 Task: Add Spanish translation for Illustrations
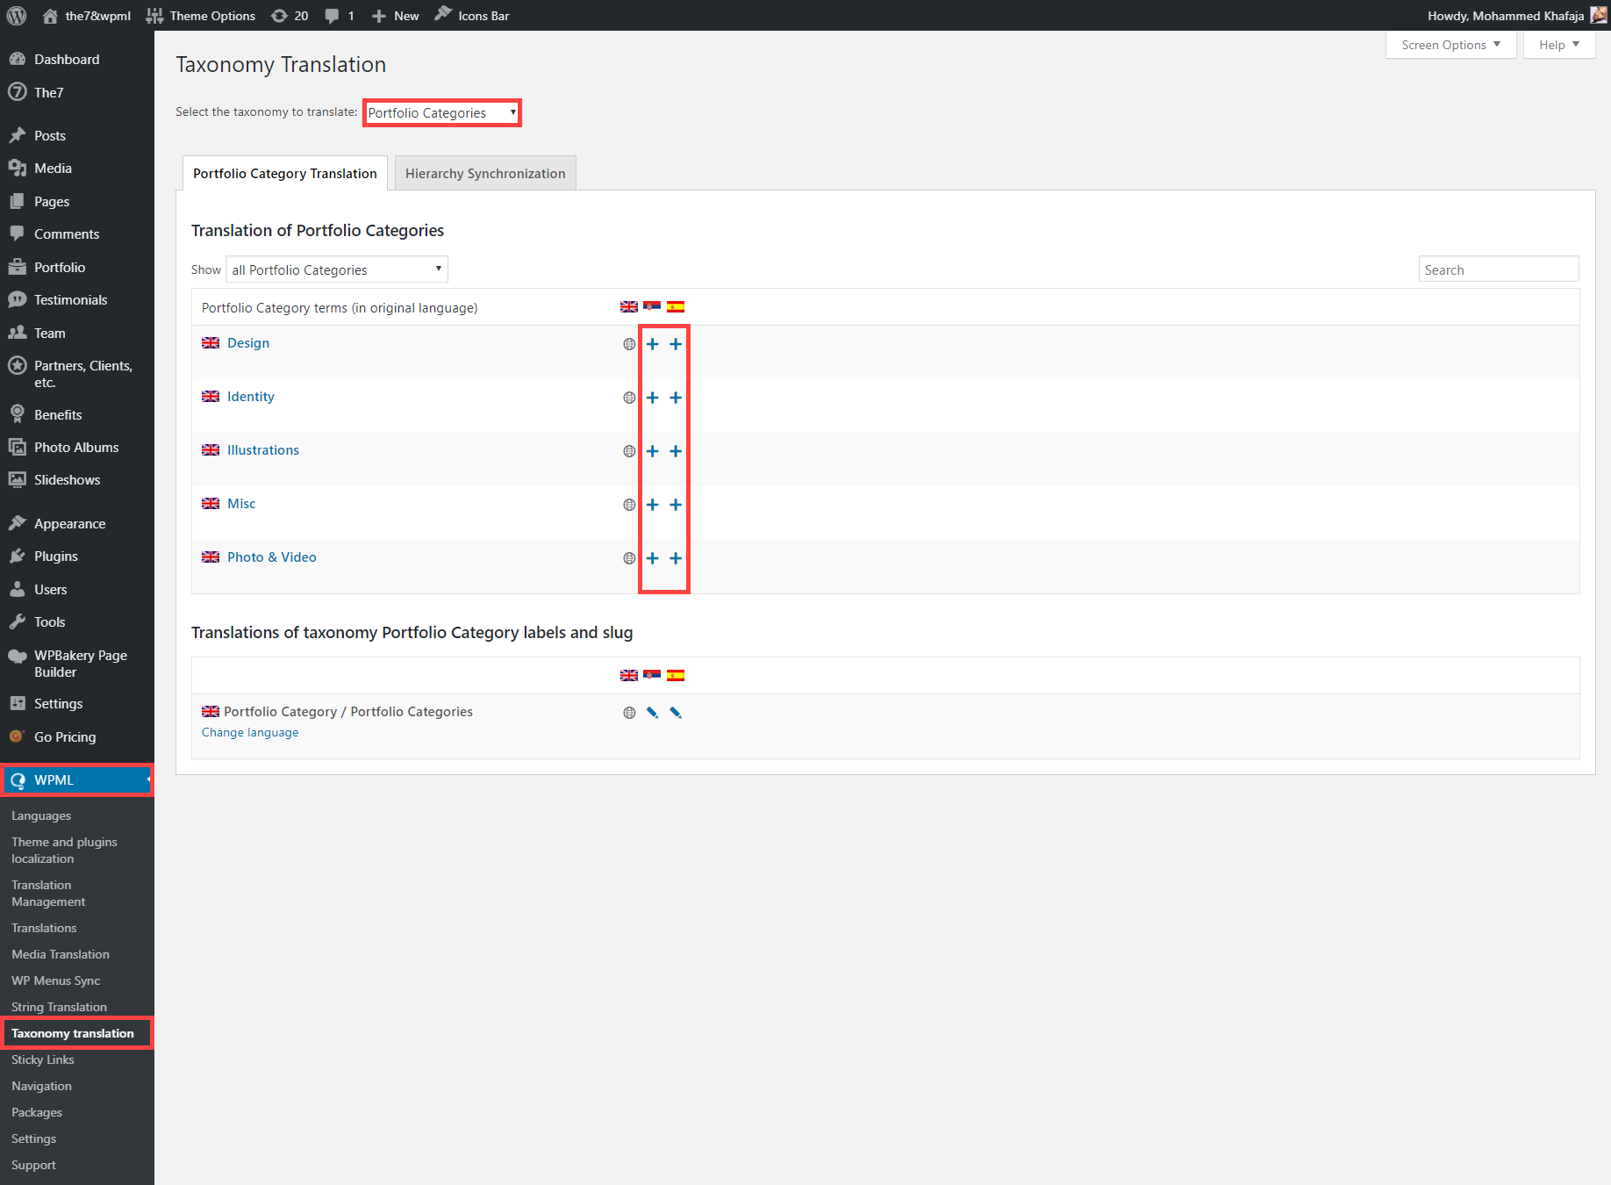(x=676, y=451)
